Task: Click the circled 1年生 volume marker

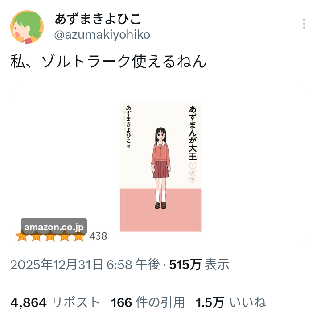Action: point(193,173)
